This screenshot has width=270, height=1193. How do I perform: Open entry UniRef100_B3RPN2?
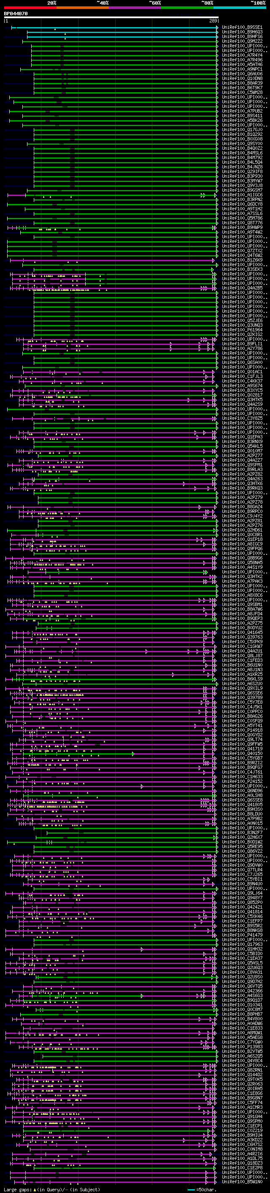(242, 200)
